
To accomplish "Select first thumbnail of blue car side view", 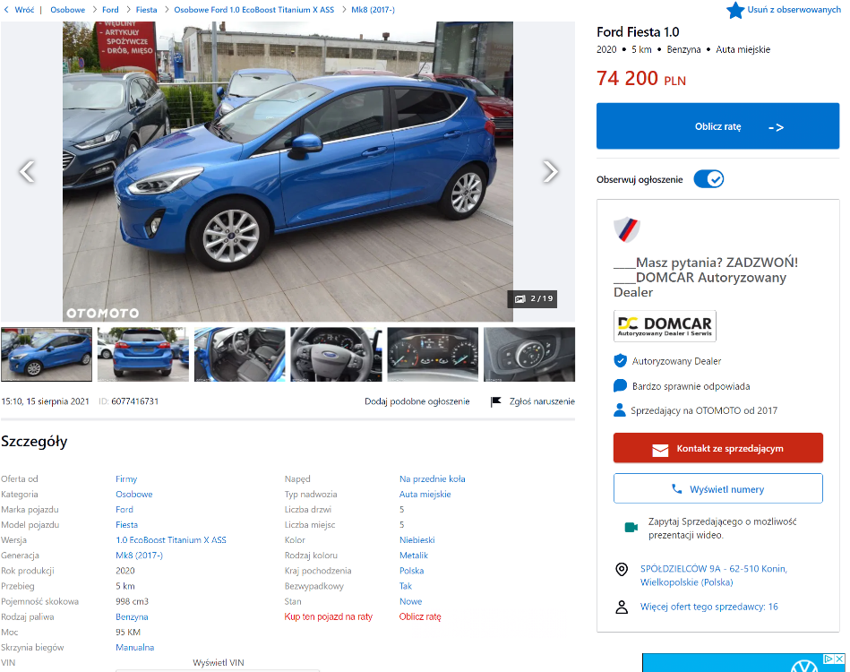I will coord(47,354).
